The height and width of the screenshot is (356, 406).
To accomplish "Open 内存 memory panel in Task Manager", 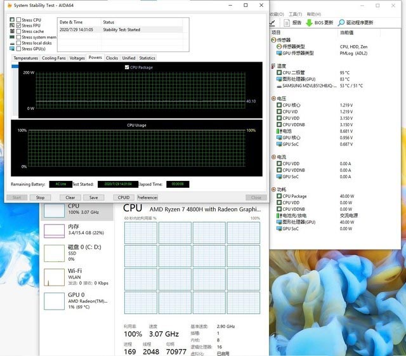I will 77,230.
